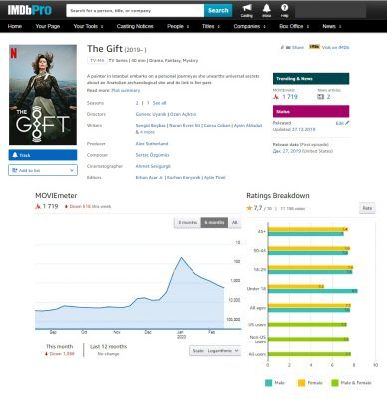Click the Dec. 27, 2019 release date link

(x=302, y=151)
